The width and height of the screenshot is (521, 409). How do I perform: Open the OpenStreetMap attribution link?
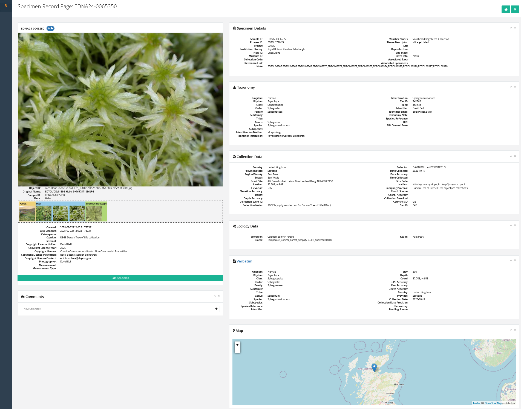click(493, 403)
